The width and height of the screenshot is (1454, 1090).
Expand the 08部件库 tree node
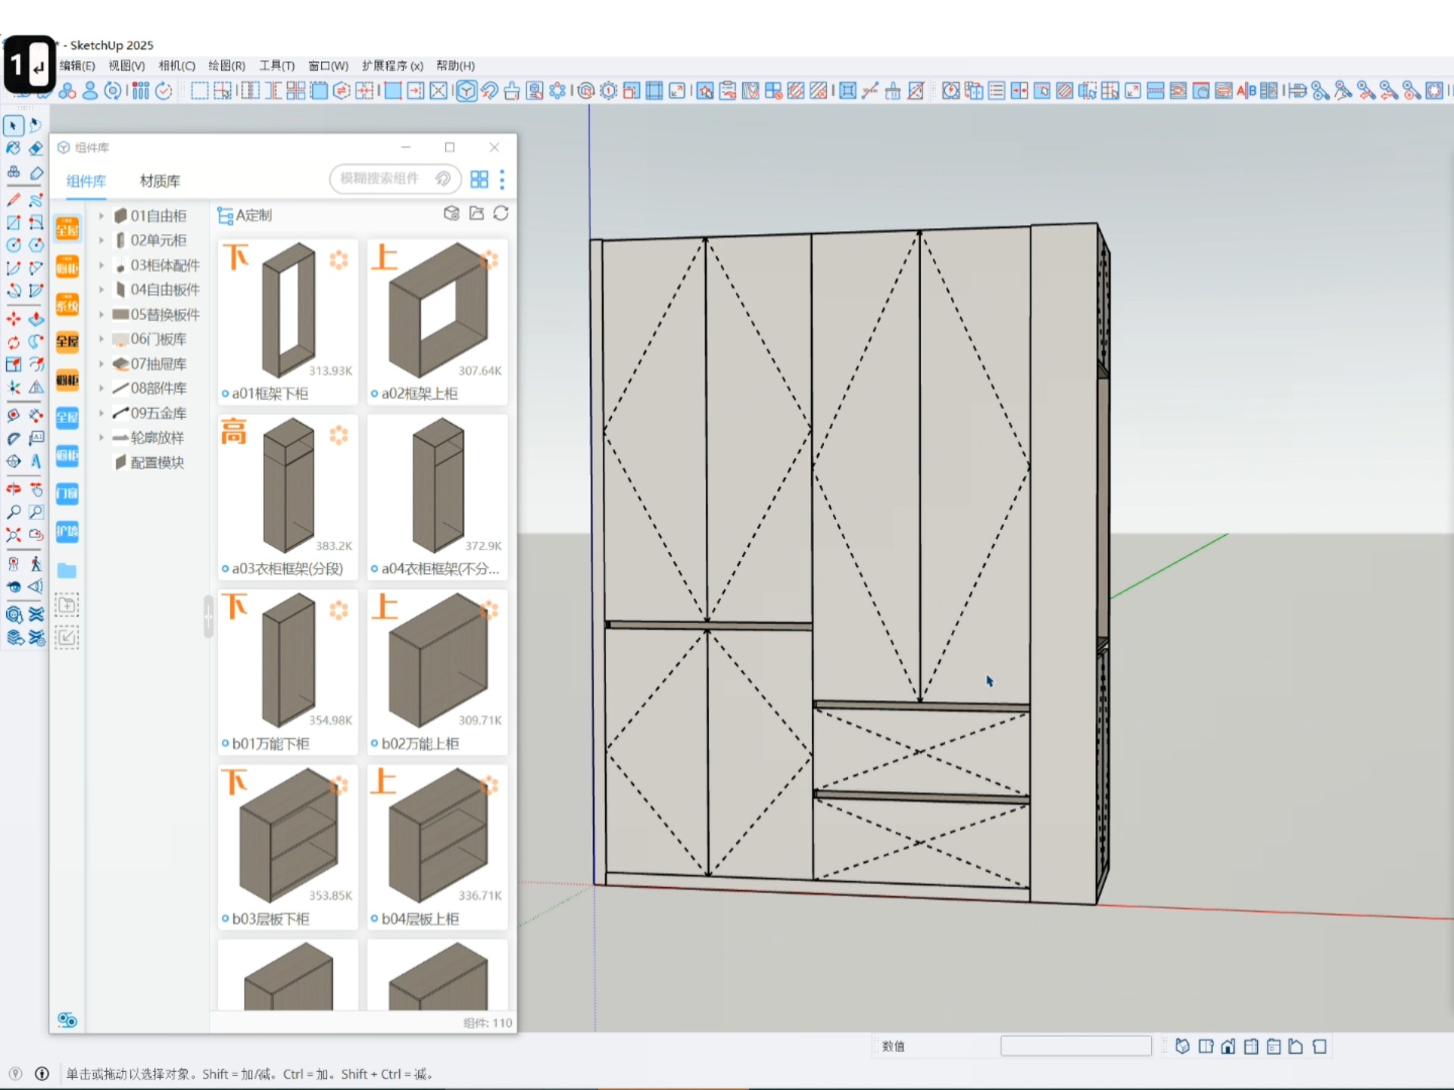point(101,388)
